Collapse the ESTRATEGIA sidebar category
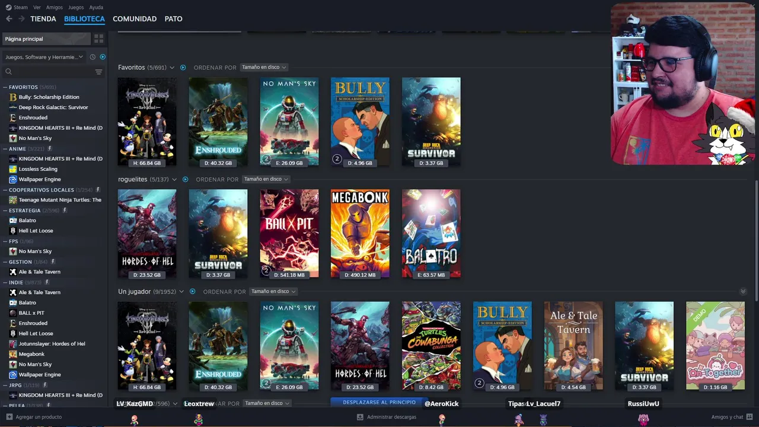 click(5, 211)
